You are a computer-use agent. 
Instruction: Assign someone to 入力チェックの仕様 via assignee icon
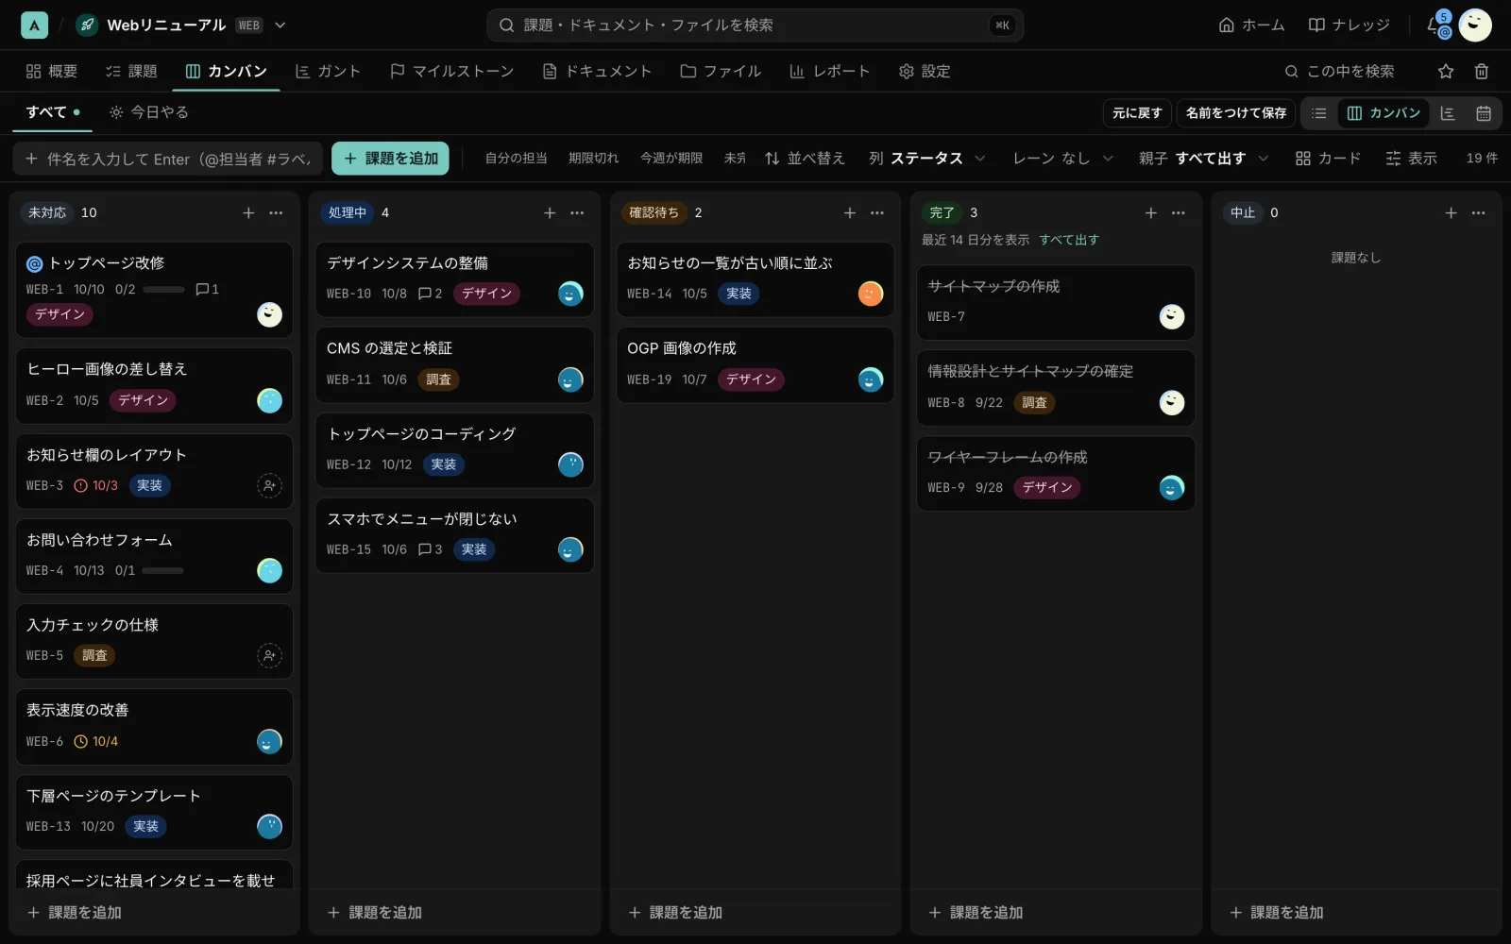pyautogui.click(x=269, y=655)
